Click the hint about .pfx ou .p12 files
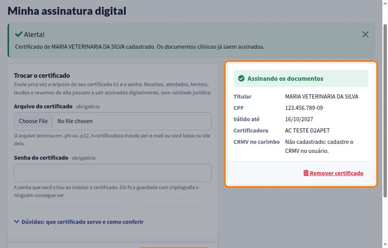 click(x=112, y=140)
